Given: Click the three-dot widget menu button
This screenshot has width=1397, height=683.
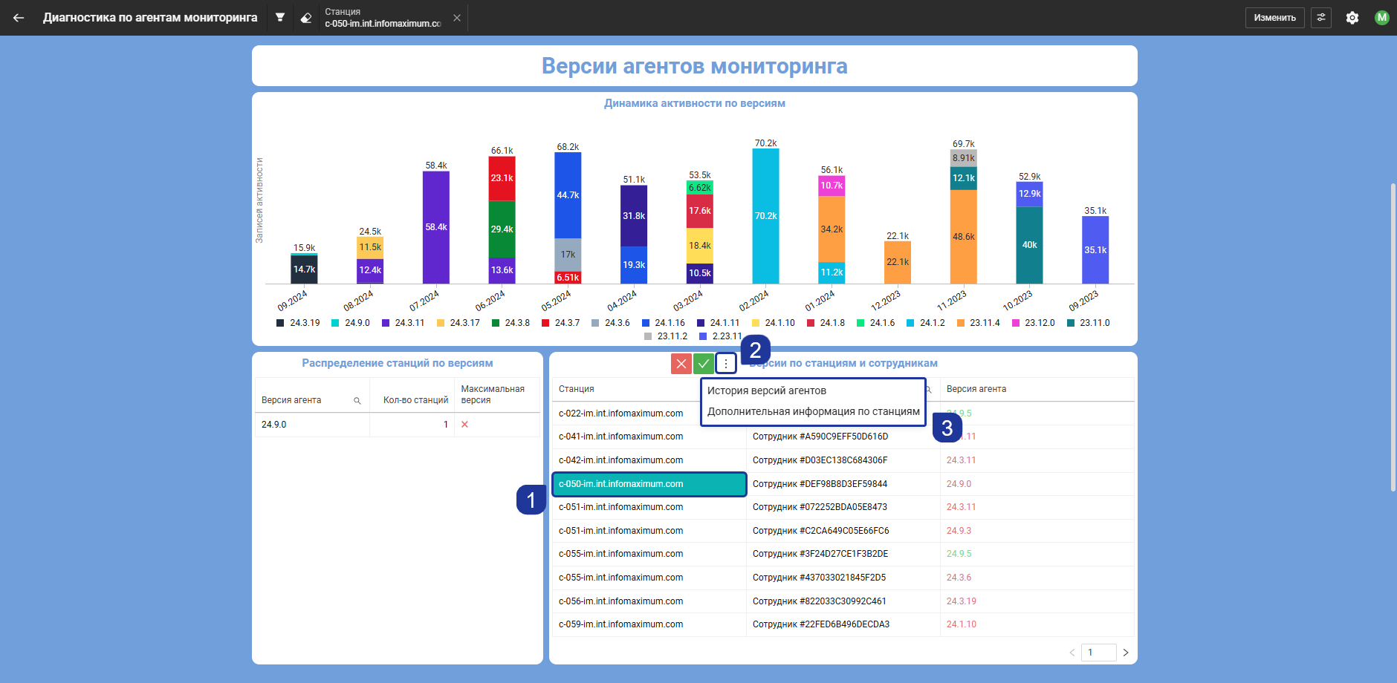Looking at the screenshot, I should click(726, 364).
